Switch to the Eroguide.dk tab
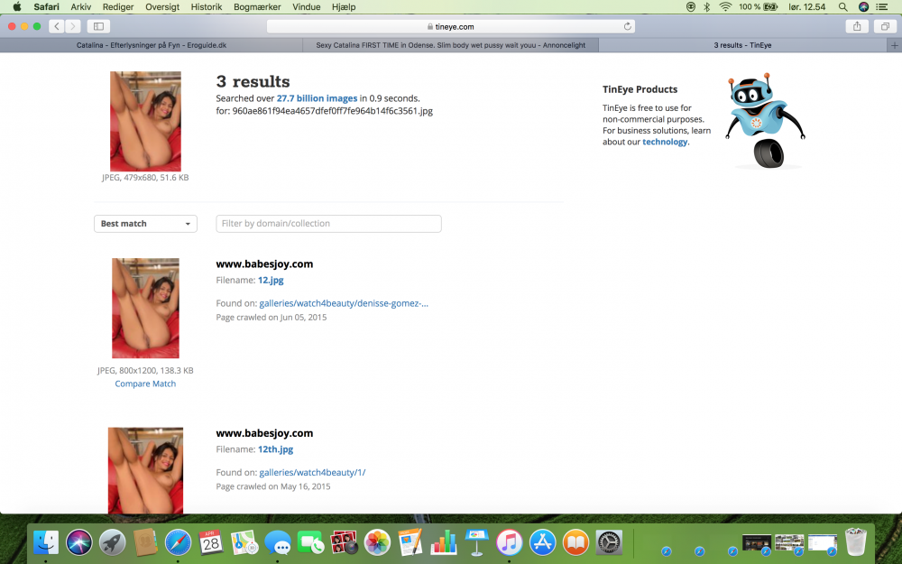Image resolution: width=902 pixels, height=564 pixels. 152,45
